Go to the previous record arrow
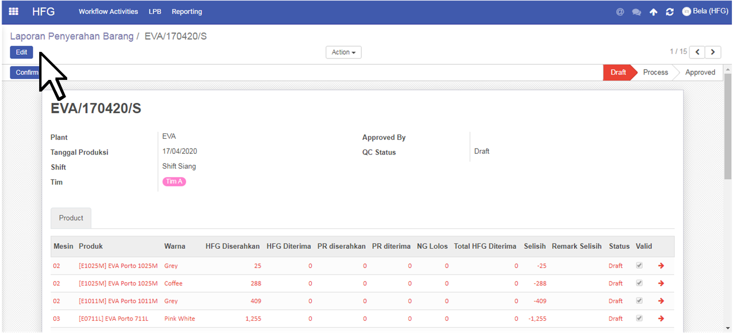This screenshot has width=734, height=333. [x=697, y=52]
